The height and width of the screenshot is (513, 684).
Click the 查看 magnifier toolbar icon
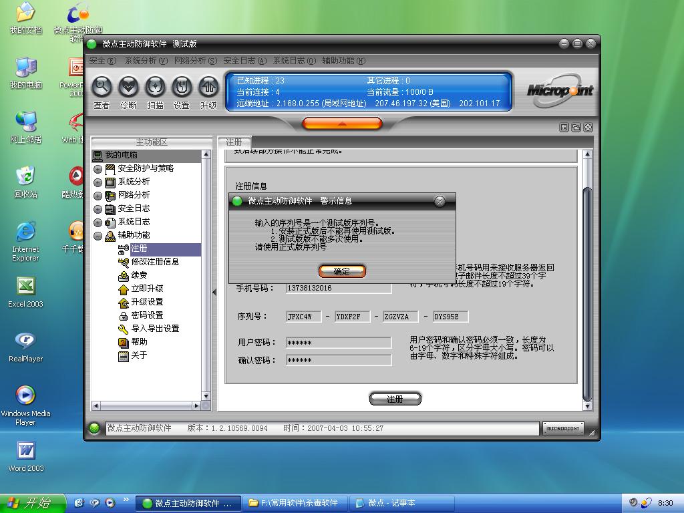point(102,86)
